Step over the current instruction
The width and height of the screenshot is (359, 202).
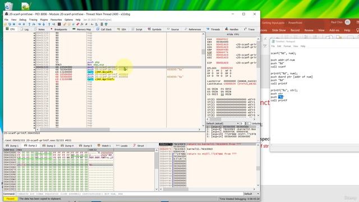[x=34, y=24]
